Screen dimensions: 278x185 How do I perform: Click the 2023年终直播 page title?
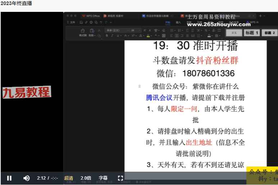[16, 3]
